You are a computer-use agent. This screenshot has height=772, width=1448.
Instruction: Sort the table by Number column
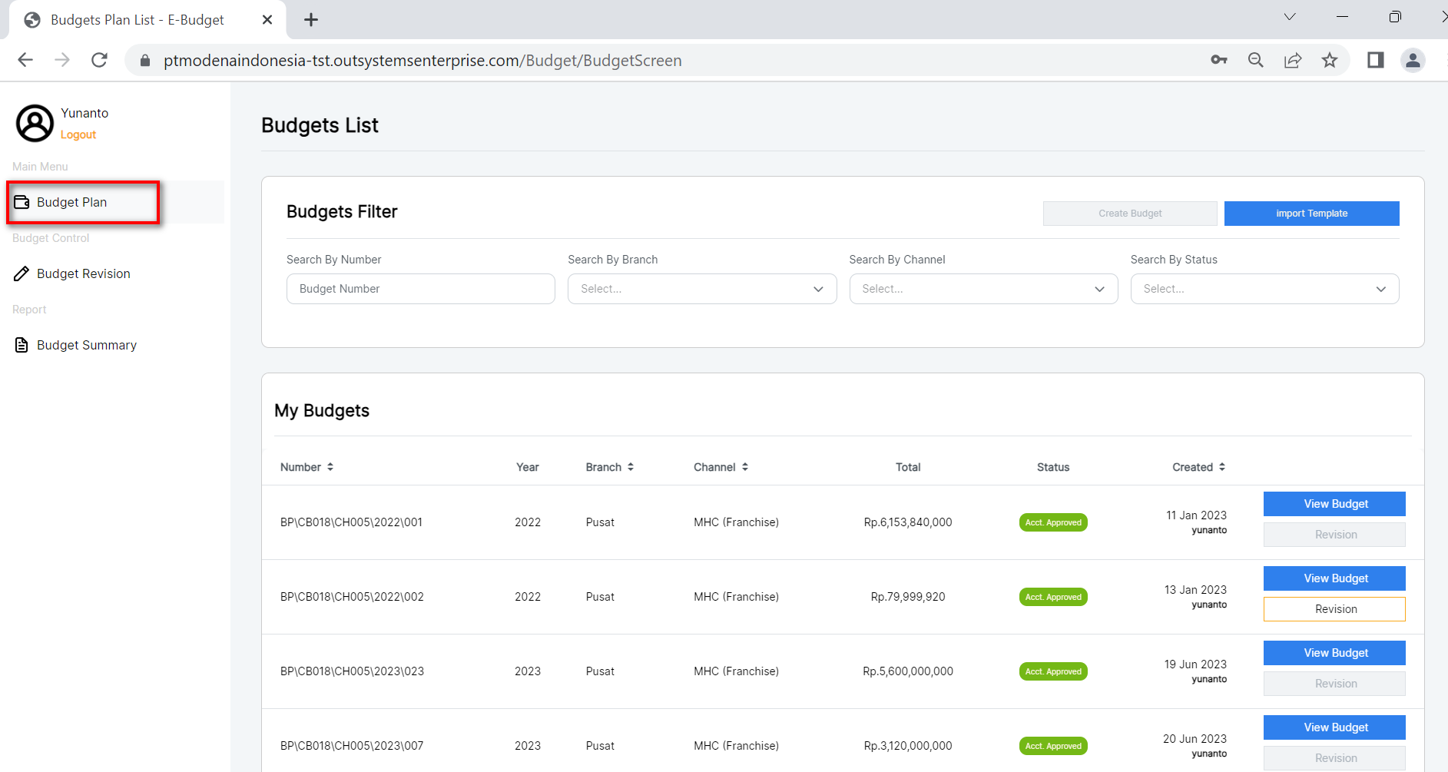pyautogui.click(x=306, y=467)
